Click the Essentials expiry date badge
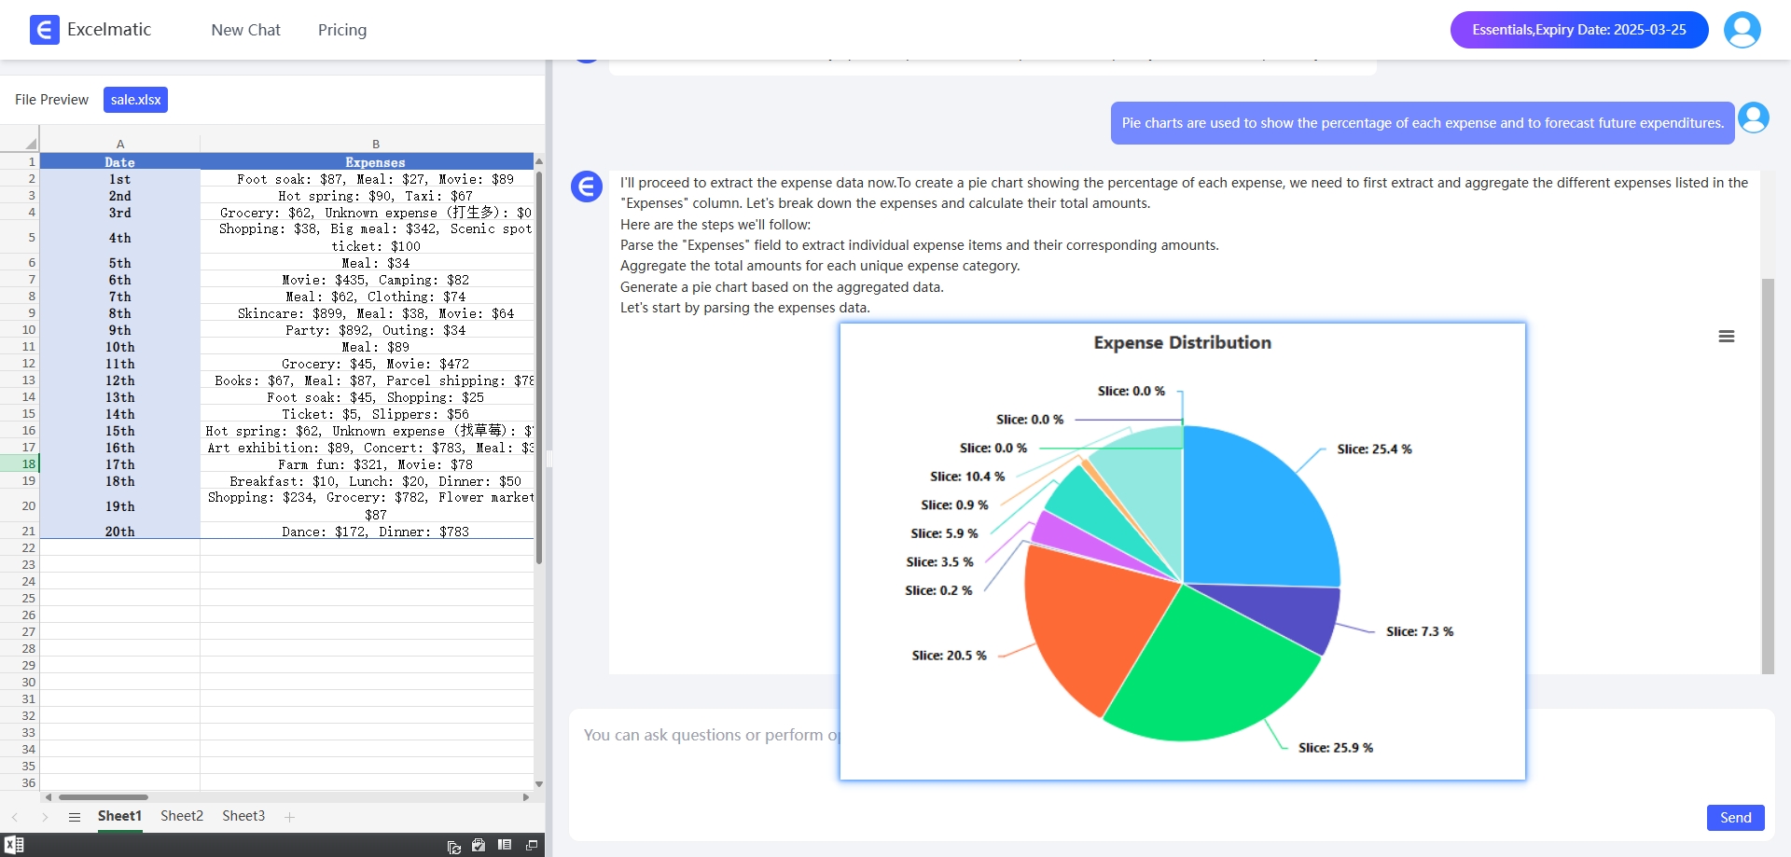 tap(1578, 30)
